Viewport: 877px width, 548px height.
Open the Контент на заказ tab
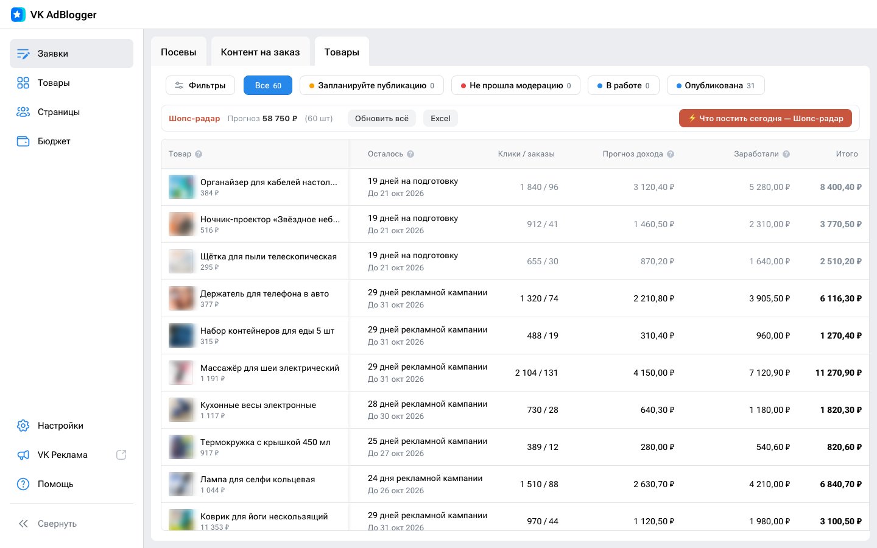260,52
